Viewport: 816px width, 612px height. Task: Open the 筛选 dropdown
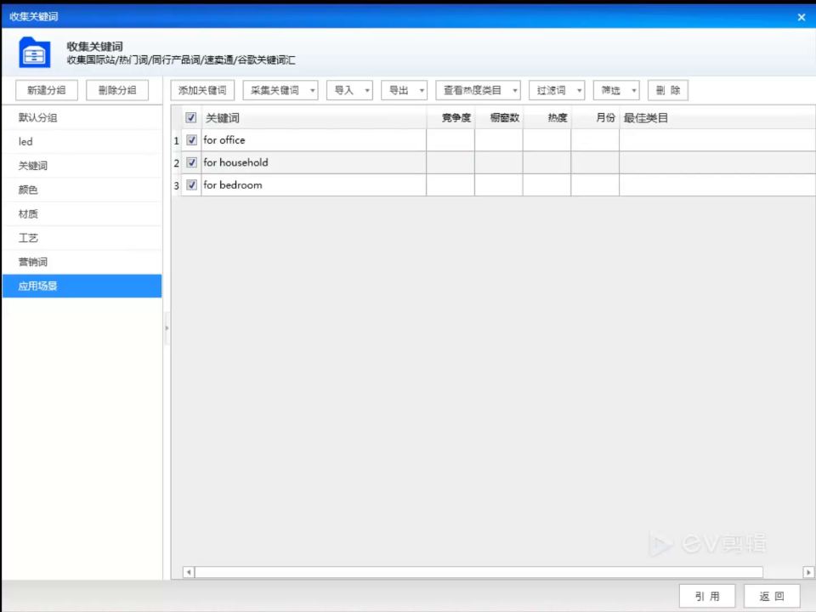coord(616,90)
